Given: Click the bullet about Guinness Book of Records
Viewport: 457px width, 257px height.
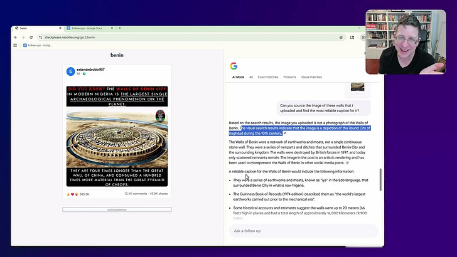Looking at the screenshot, I should click(299, 196).
